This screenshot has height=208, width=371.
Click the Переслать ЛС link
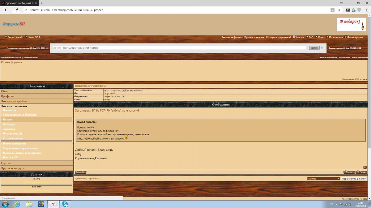point(94,179)
